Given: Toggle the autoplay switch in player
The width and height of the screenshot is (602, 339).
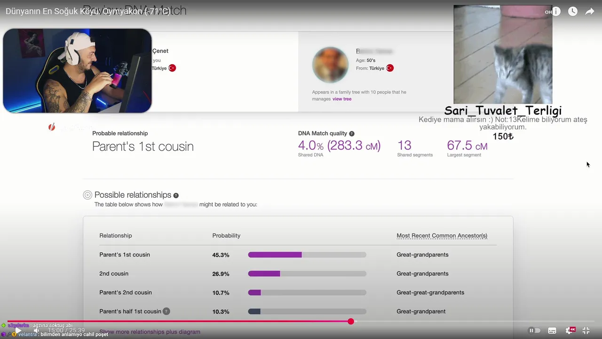Looking at the screenshot, I should coord(534,331).
